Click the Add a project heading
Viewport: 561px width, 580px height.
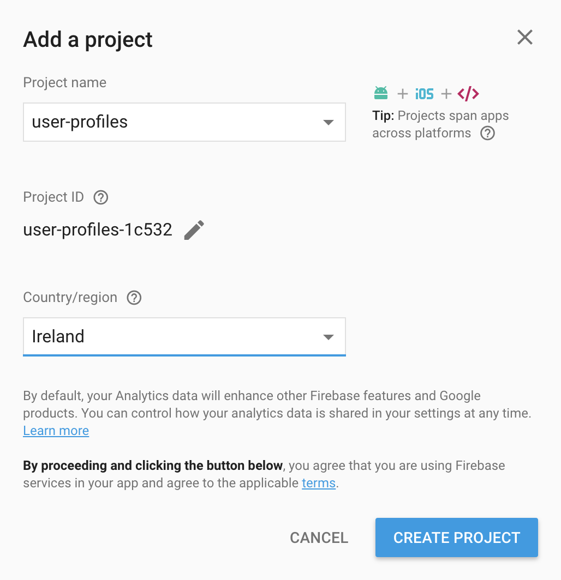pos(88,40)
